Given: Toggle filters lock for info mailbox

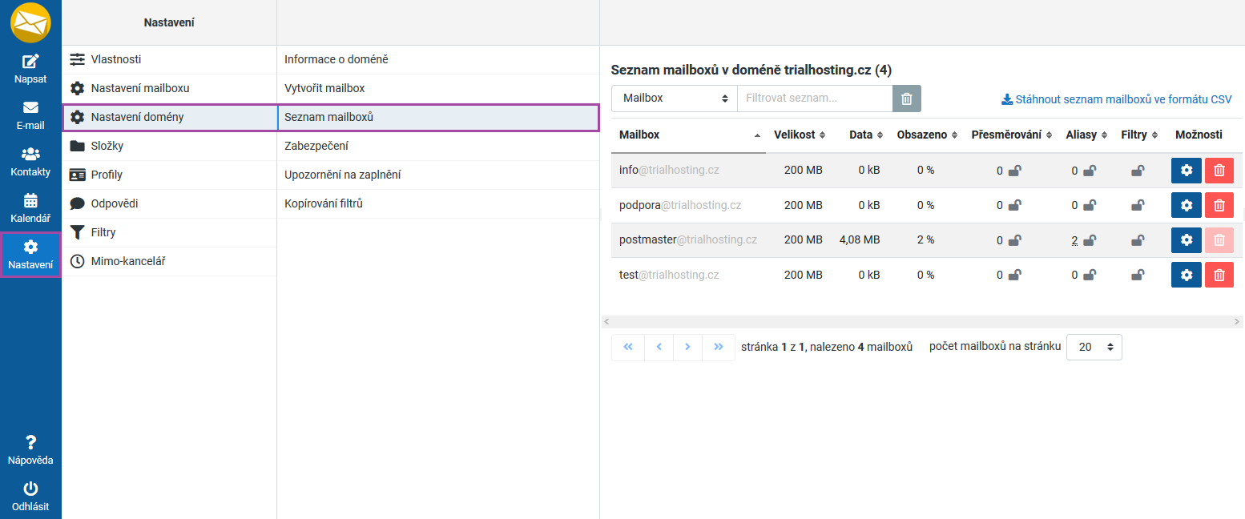Looking at the screenshot, I should 1138,171.
